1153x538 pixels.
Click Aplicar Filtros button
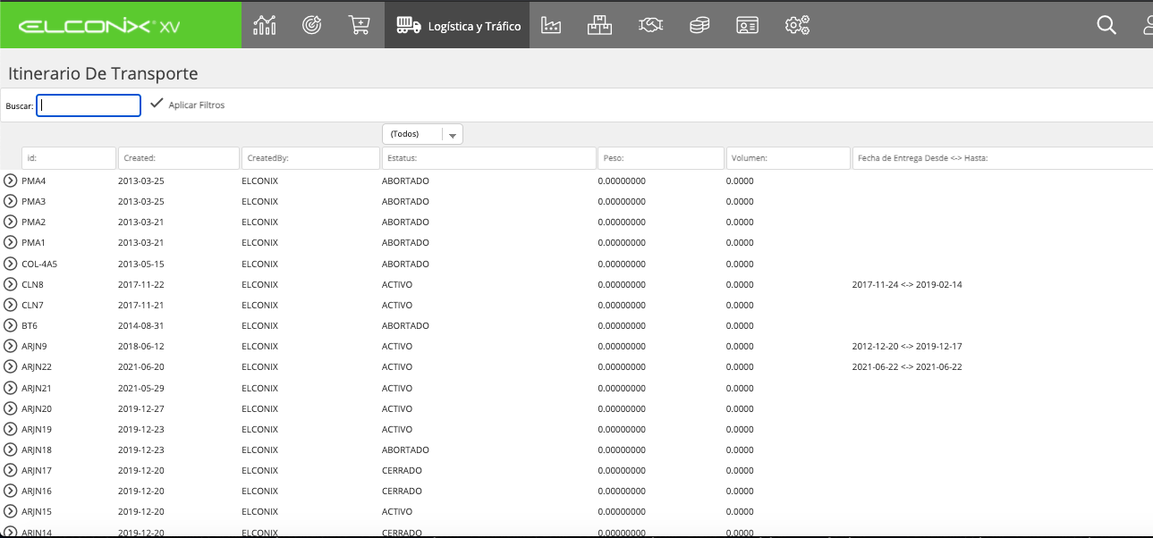(x=188, y=105)
